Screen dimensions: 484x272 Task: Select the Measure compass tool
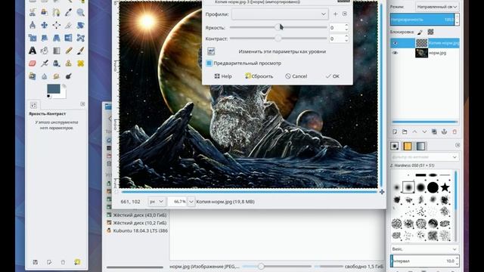pyautogui.click(x=33, y=25)
